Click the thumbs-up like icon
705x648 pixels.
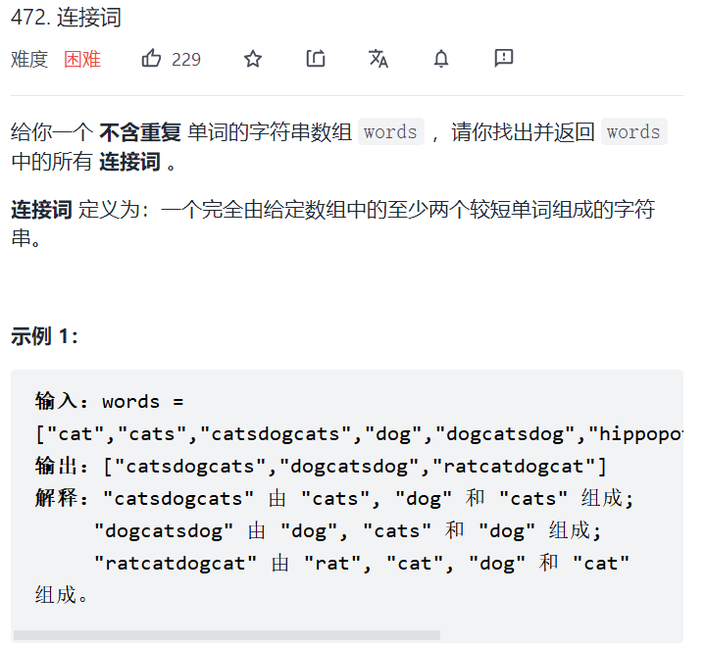[x=151, y=59]
